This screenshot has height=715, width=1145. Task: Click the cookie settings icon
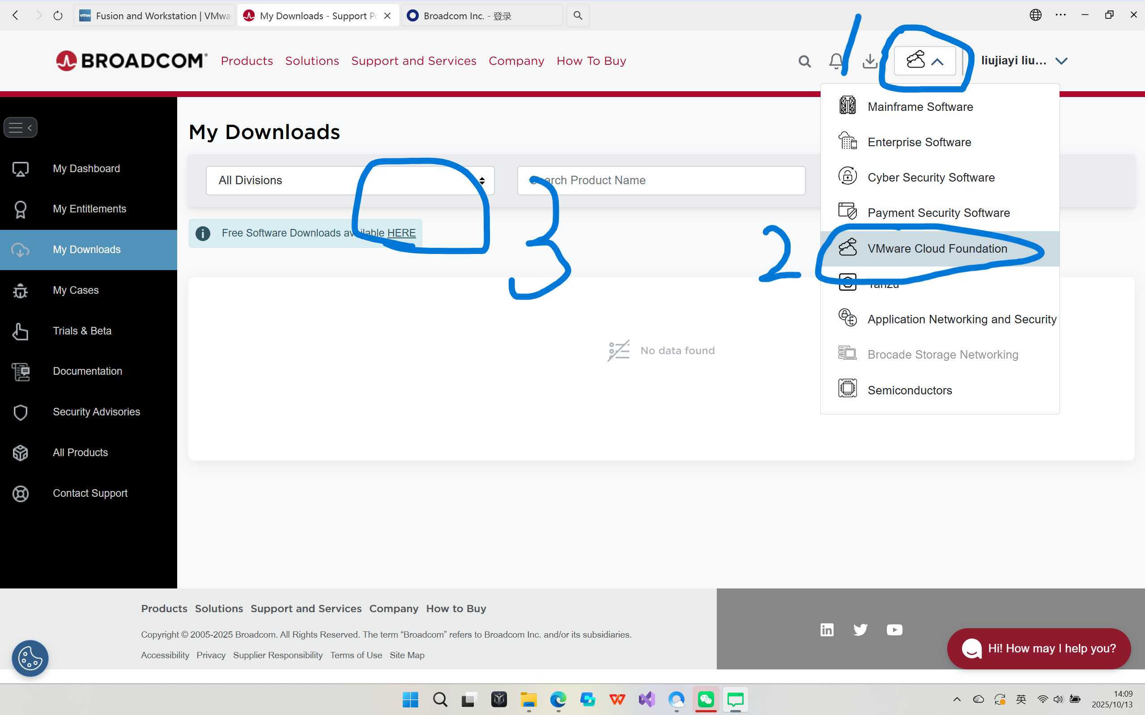pyautogui.click(x=30, y=658)
